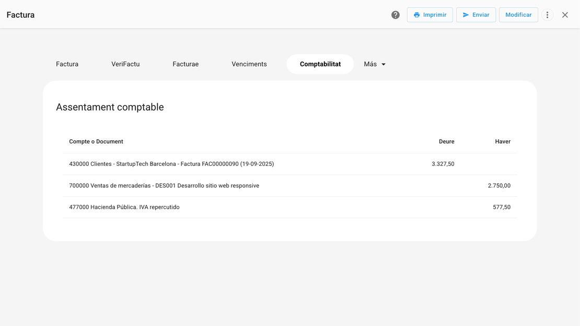Select the Comptabilitat tab
580x326 pixels.
[320, 64]
